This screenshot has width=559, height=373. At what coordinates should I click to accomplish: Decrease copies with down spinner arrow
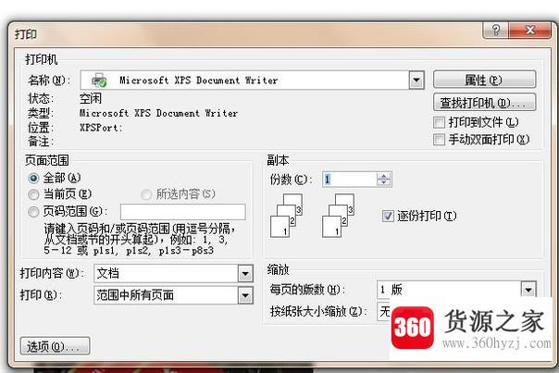384,183
